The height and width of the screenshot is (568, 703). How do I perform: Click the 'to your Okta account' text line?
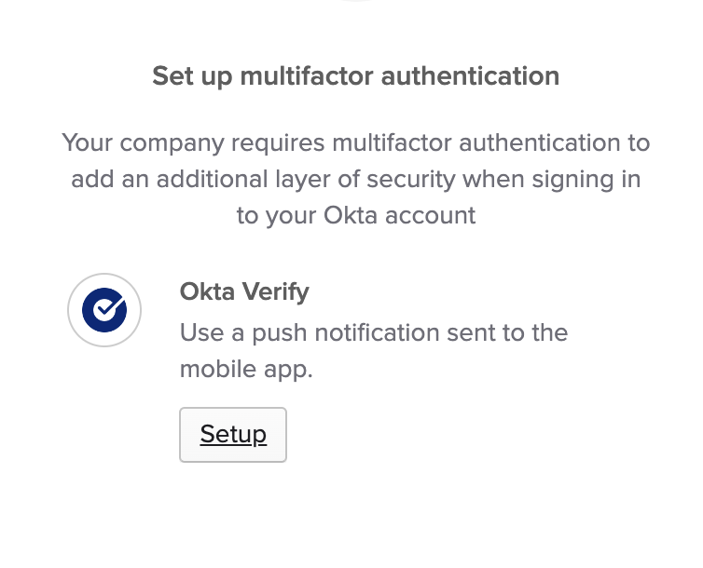356,215
